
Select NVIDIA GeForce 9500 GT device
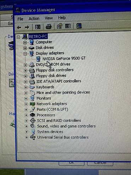64,59
